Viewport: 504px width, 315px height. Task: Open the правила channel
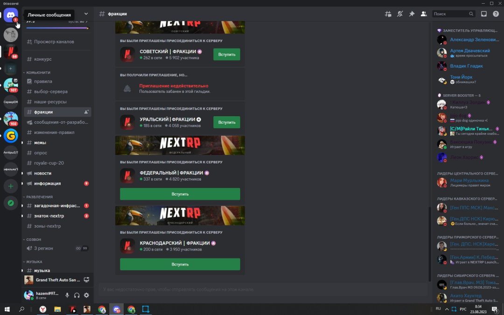[x=57, y=81]
